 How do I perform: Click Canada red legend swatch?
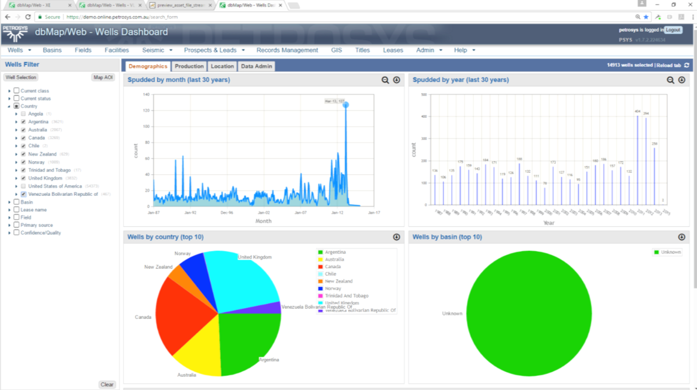coord(320,266)
